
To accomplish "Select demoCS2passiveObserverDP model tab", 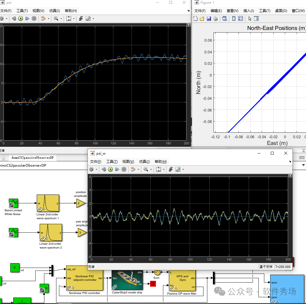I will click(x=32, y=158).
